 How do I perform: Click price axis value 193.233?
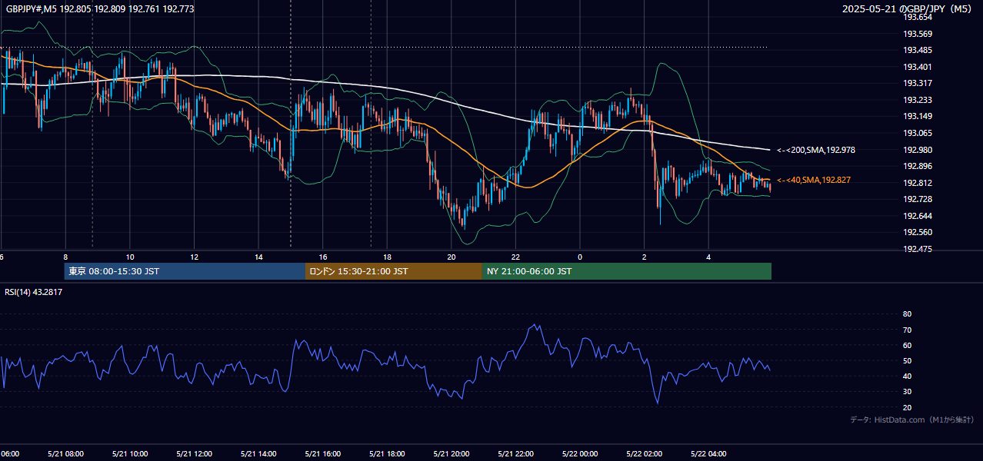[x=917, y=100]
